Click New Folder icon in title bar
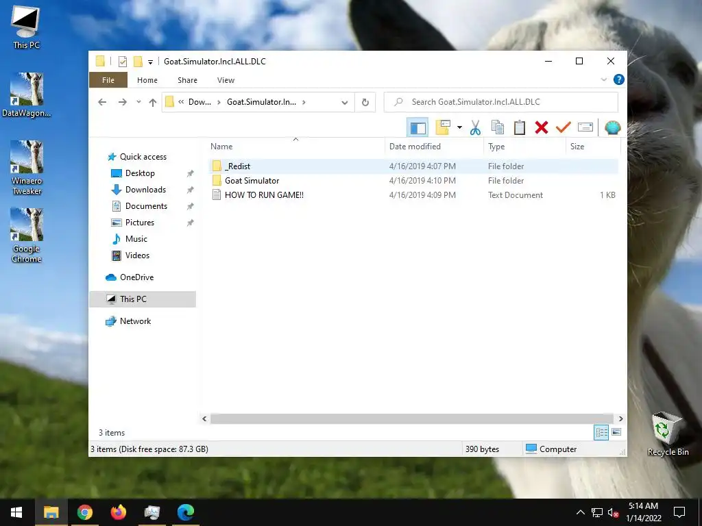The width and height of the screenshot is (702, 526). pos(138,61)
